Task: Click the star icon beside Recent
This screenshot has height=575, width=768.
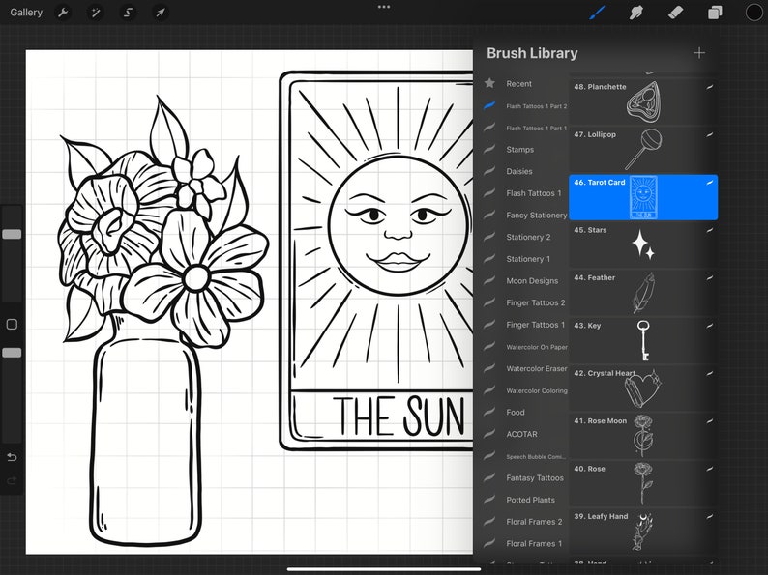Action: [x=489, y=83]
